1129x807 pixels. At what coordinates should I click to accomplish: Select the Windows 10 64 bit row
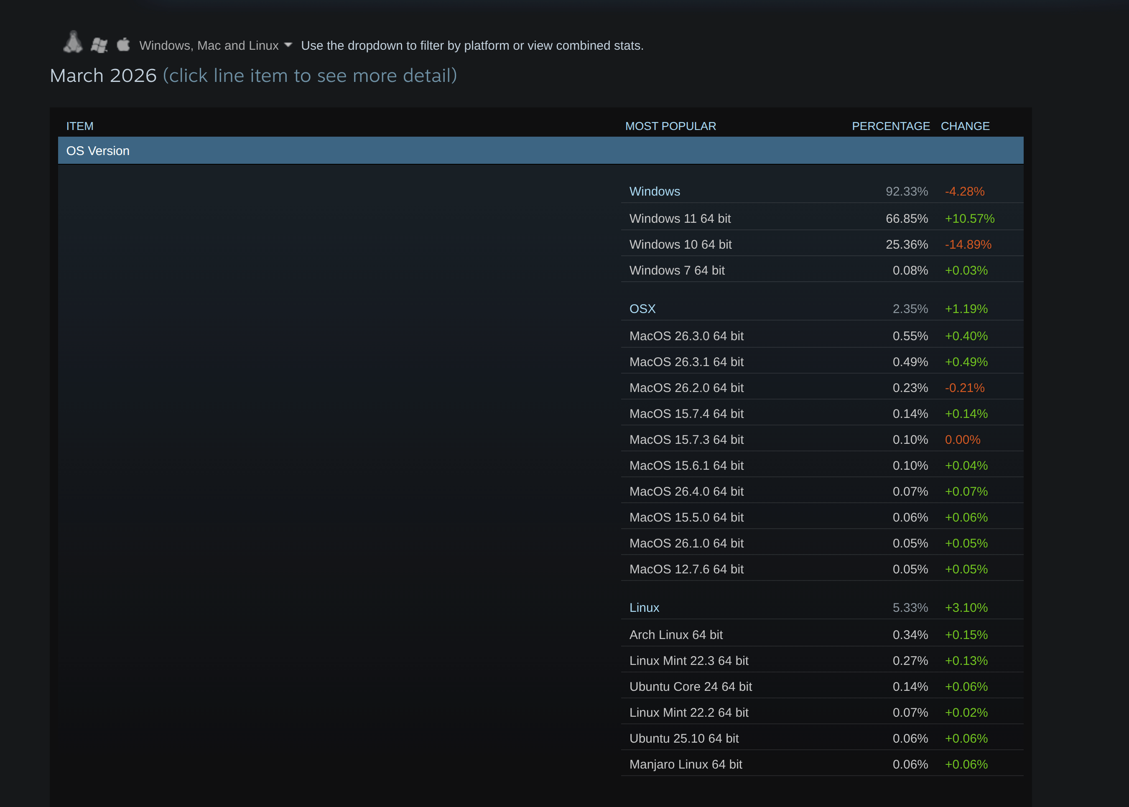point(680,244)
